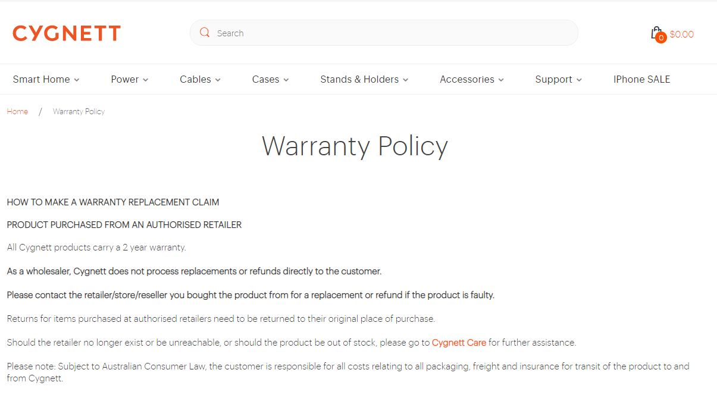
Task: Open the shopping bag cart icon
Action: (656, 32)
